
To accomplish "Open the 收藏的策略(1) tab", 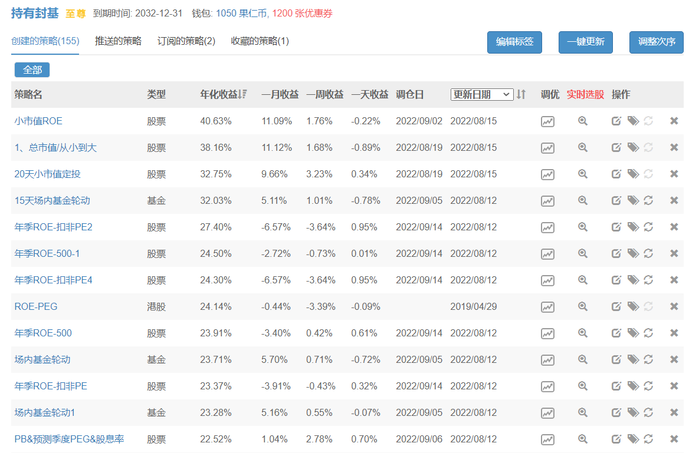I will click(260, 41).
